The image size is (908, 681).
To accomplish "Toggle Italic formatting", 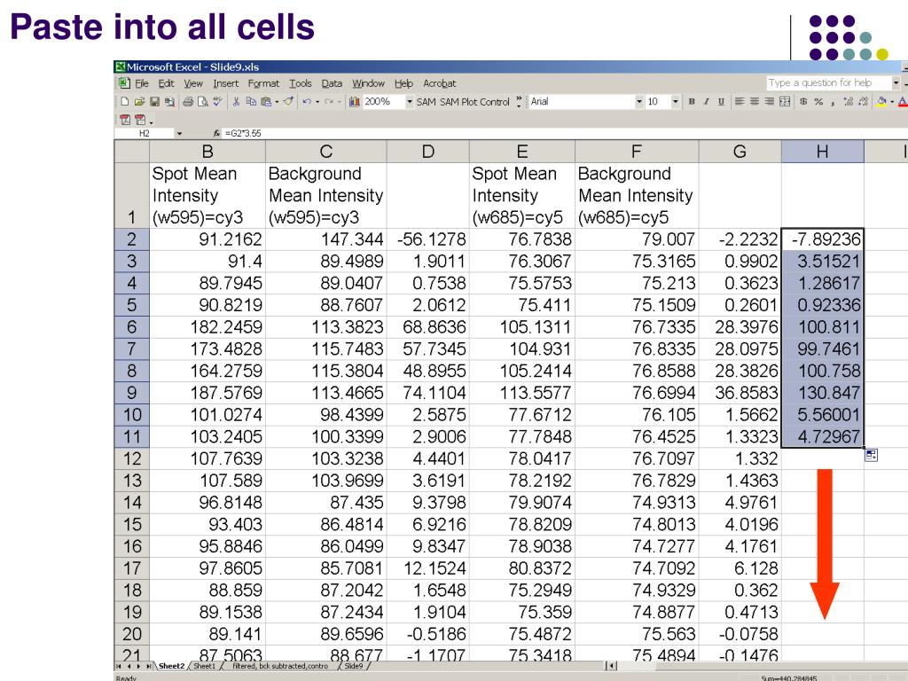I will 706,102.
